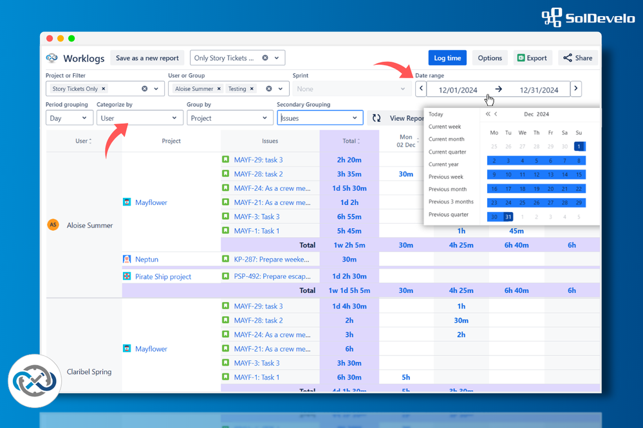The height and width of the screenshot is (428, 643).
Task: Open the Neptun project link
Action: pyautogui.click(x=146, y=259)
